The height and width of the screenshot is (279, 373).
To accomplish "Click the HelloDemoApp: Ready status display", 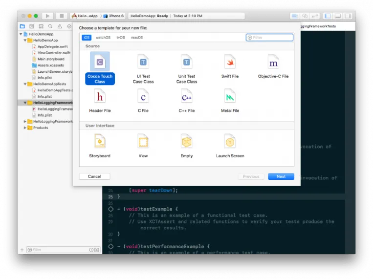I will click(x=187, y=16).
